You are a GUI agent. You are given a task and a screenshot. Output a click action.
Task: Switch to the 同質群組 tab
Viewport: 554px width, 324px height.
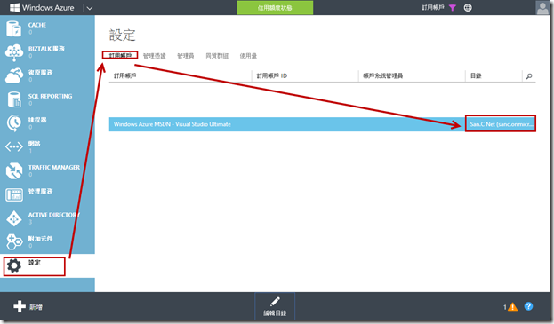[217, 56]
